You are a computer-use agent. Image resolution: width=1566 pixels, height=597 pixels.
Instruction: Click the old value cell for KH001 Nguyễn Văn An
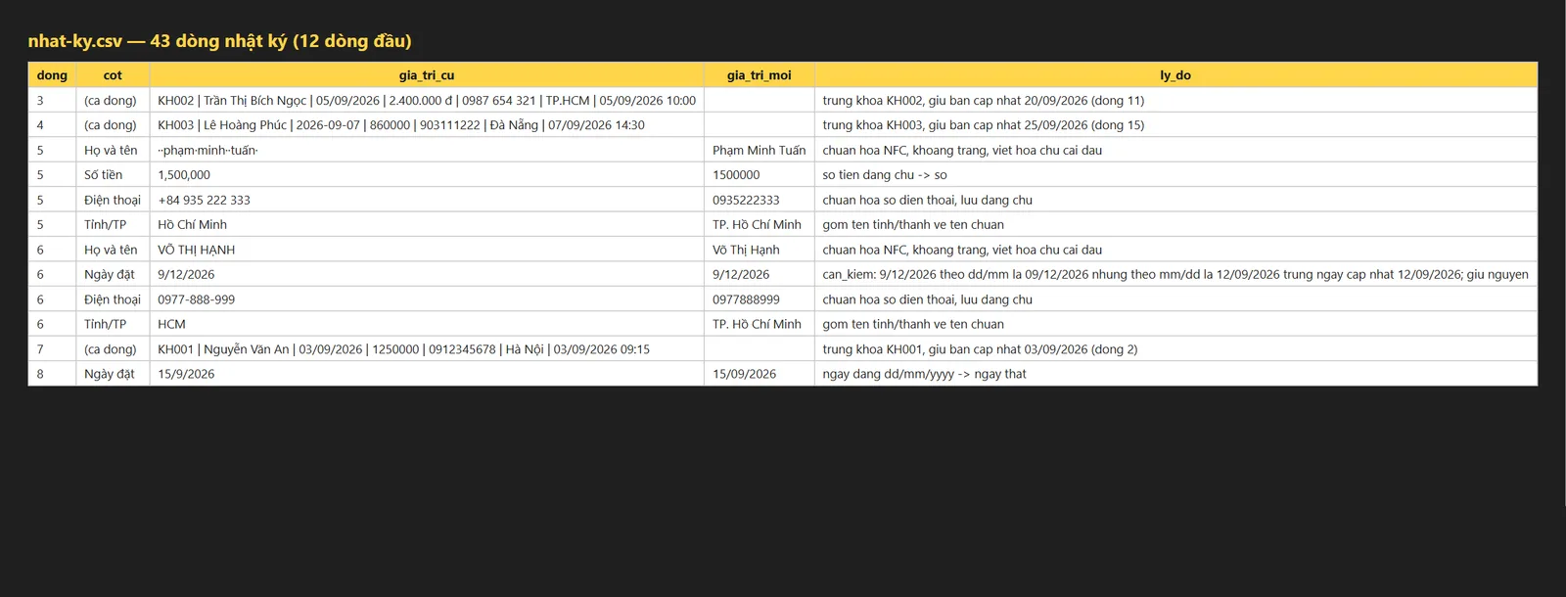427,349
